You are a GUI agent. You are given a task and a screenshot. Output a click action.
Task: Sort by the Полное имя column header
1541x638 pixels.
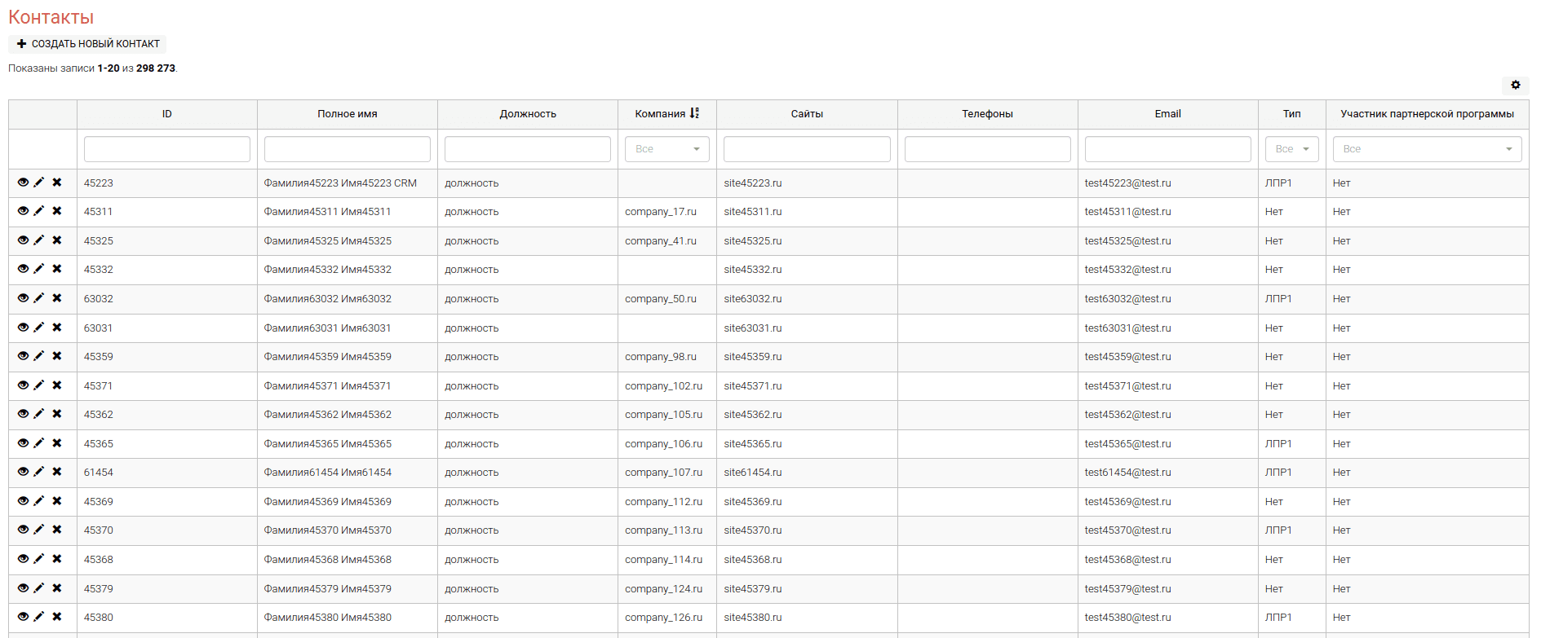(347, 114)
